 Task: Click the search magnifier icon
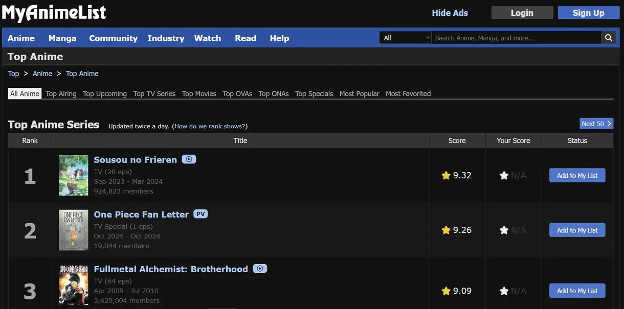[x=608, y=38]
